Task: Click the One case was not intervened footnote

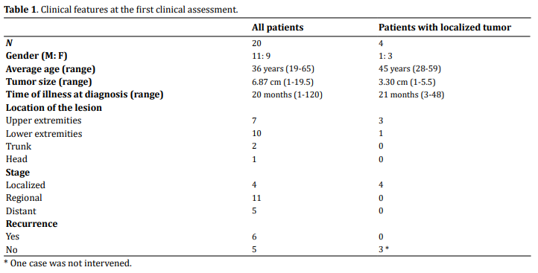Action: coord(68,263)
